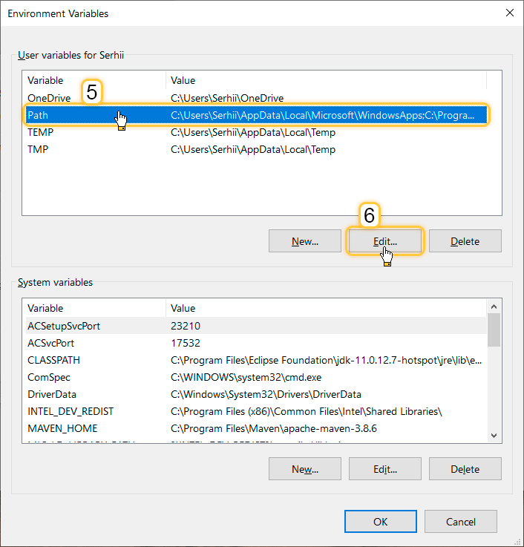The image size is (524, 547).
Task: Click New button under user variables
Action: (x=304, y=241)
